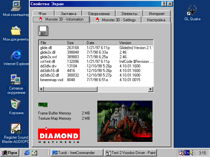
Task: Click the InitCode $Revision version text
Action: 136,61
